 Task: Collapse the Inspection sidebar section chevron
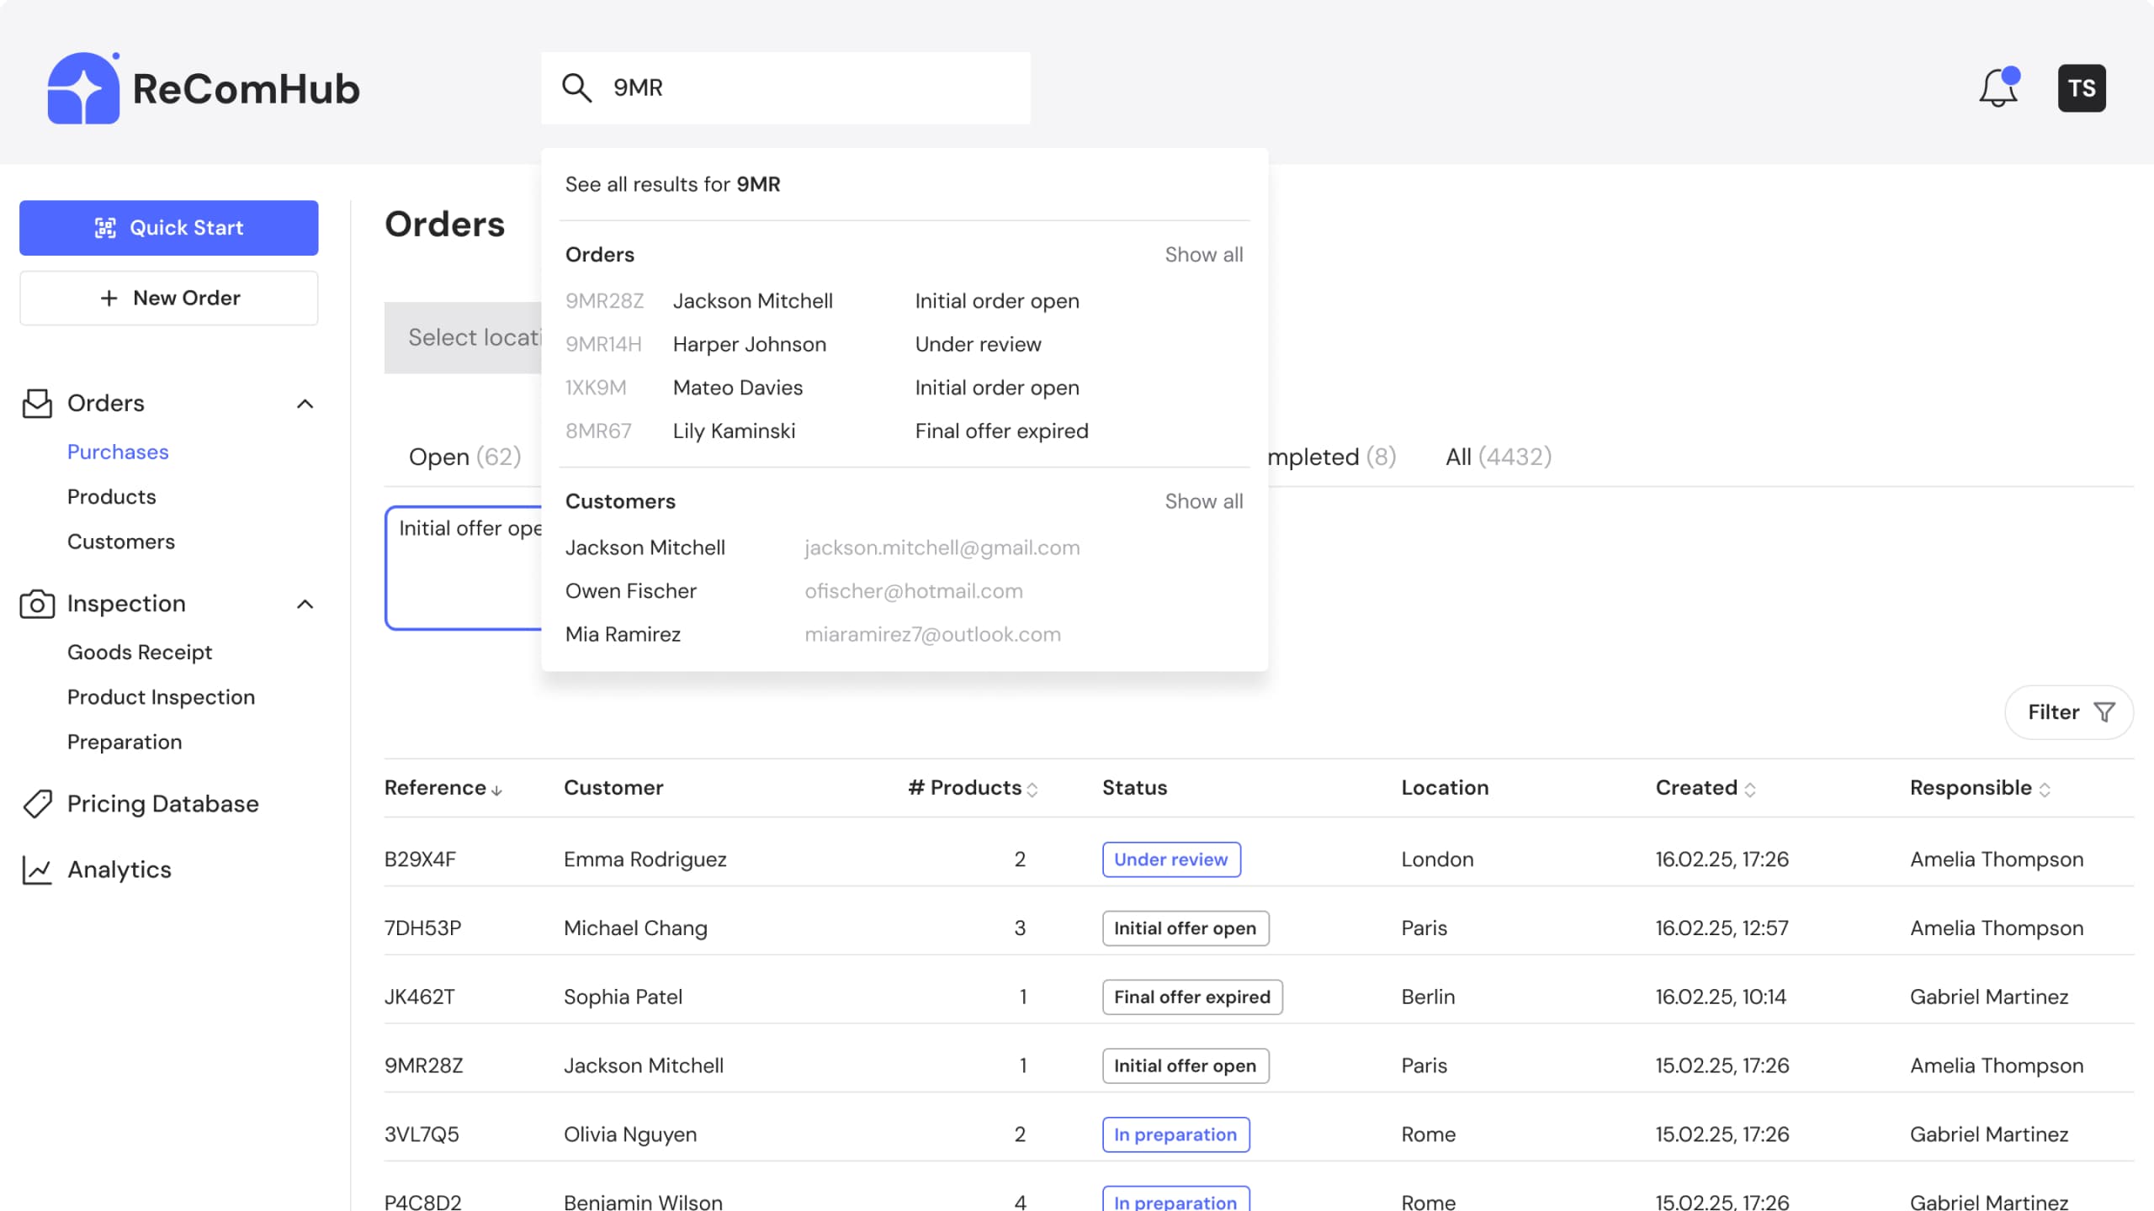[x=305, y=604]
